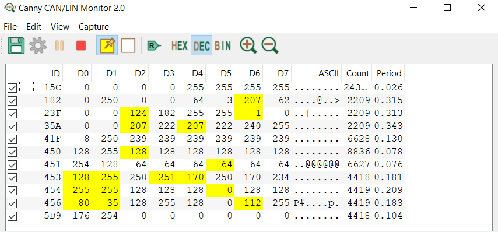
Task: Switch display to HEX format
Action: pyautogui.click(x=180, y=45)
